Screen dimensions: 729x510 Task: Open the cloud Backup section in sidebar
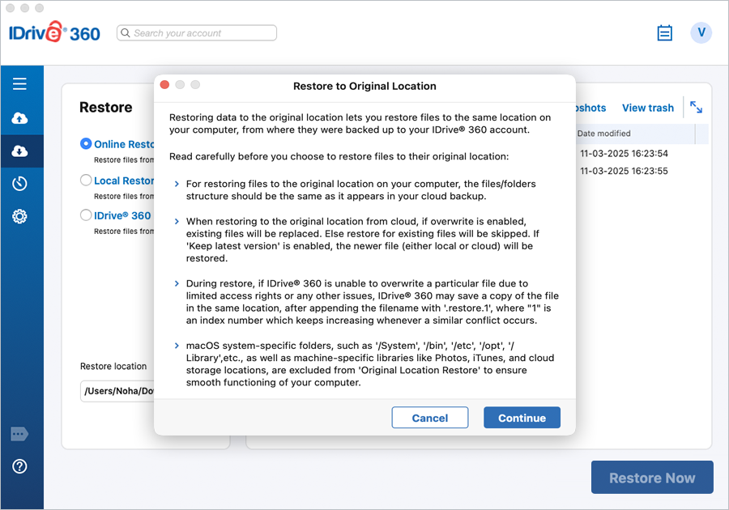pos(19,118)
